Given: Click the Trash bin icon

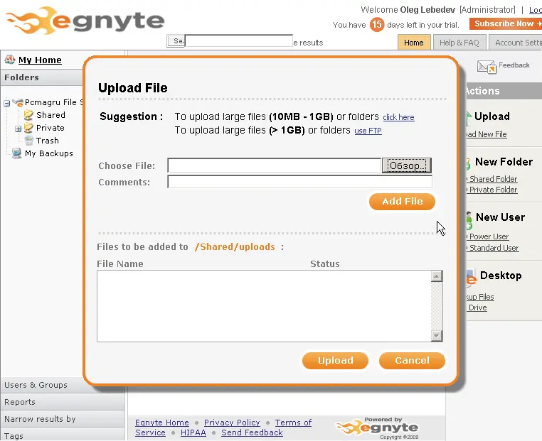Looking at the screenshot, I should (29, 141).
